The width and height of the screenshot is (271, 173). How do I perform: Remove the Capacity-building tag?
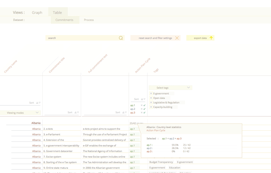pyautogui.click(x=151, y=107)
